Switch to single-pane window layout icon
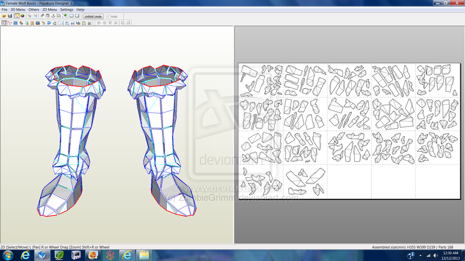This screenshot has width=465, height=261. tap(77, 16)
